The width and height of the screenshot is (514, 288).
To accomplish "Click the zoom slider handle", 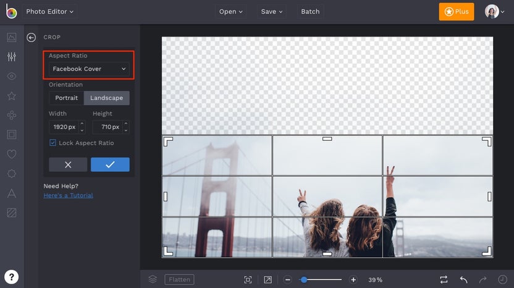I will click(304, 280).
